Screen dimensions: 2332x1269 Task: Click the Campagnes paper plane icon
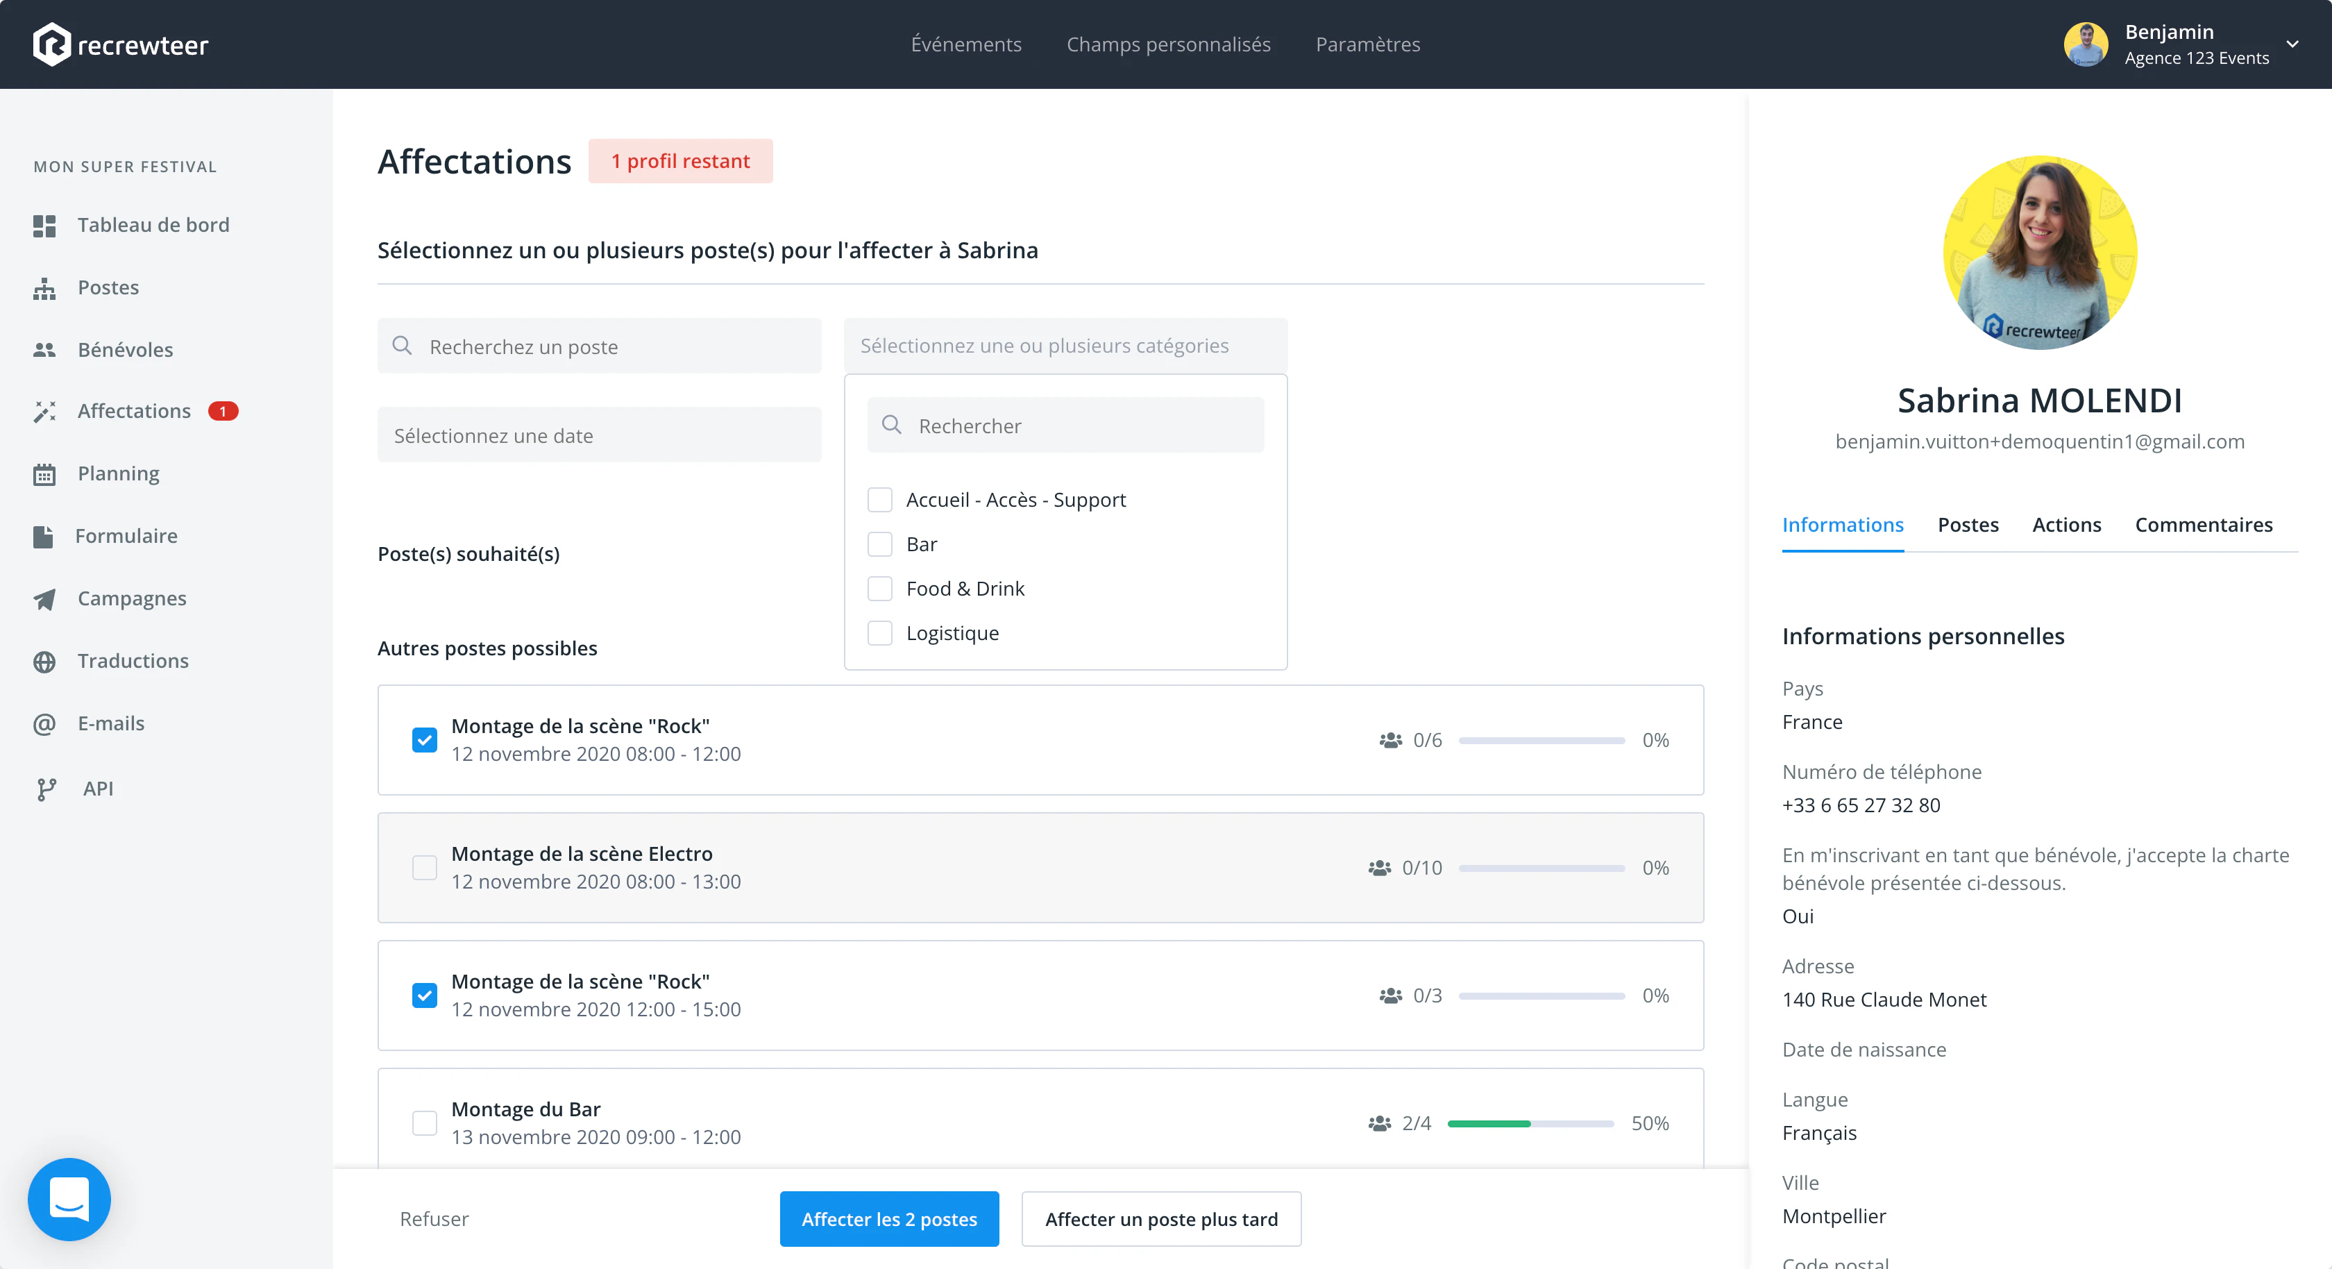pyautogui.click(x=44, y=598)
